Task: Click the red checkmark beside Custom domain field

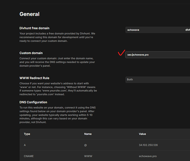Action: click(x=121, y=53)
